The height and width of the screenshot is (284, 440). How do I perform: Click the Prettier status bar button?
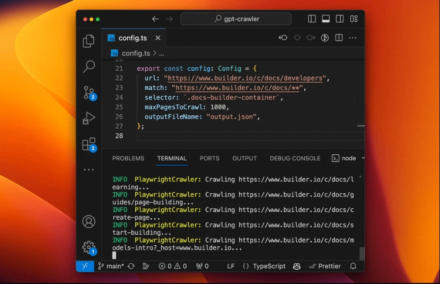[325, 266]
